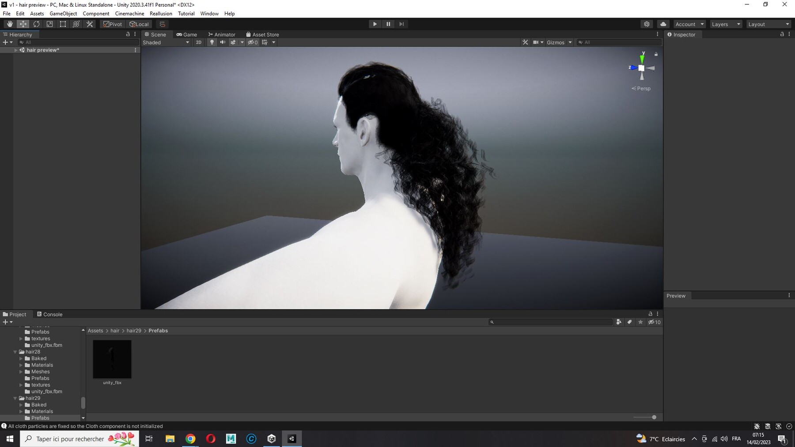795x447 pixels.
Task: Open the Component menu
Action: pos(96,14)
